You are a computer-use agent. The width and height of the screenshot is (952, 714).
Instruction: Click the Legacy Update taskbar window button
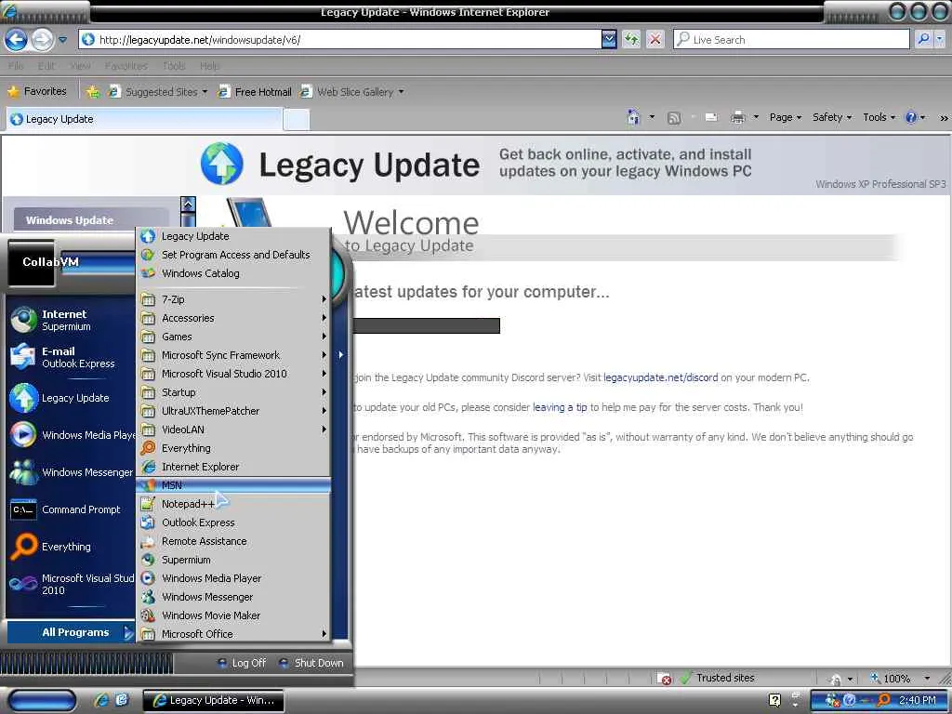pos(213,700)
